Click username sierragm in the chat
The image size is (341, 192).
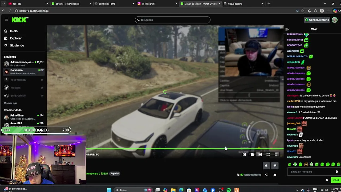(x=293, y=95)
